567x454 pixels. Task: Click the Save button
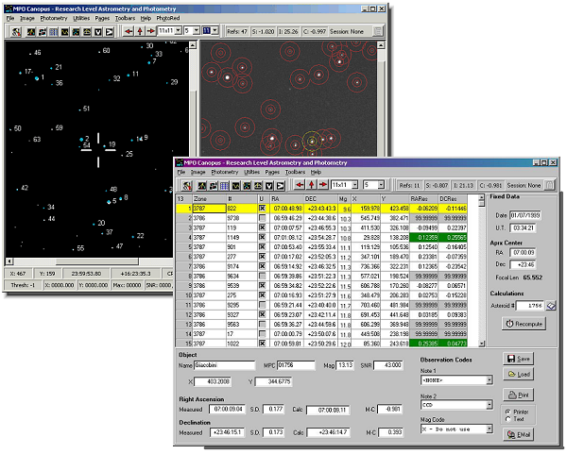click(518, 359)
